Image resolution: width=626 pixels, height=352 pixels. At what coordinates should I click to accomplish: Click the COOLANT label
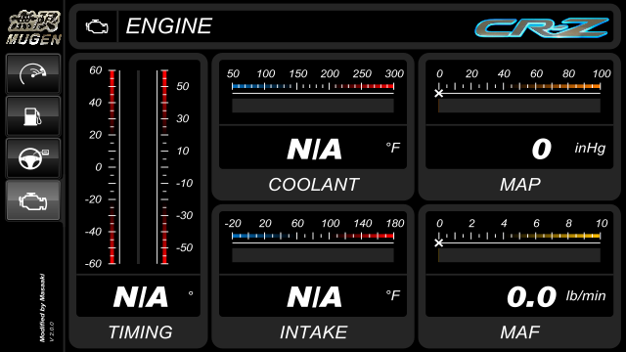coord(314,185)
